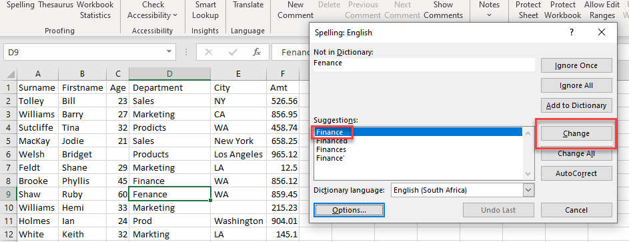Select column F header
Image resolution: width=629 pixels, height=242 pixels.
(283, 74)
